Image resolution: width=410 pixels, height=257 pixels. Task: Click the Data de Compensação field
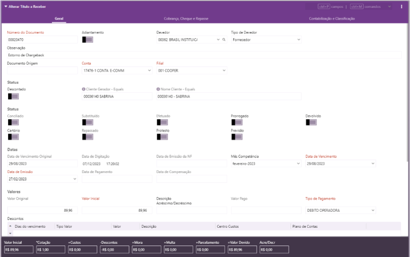point(192,179)
